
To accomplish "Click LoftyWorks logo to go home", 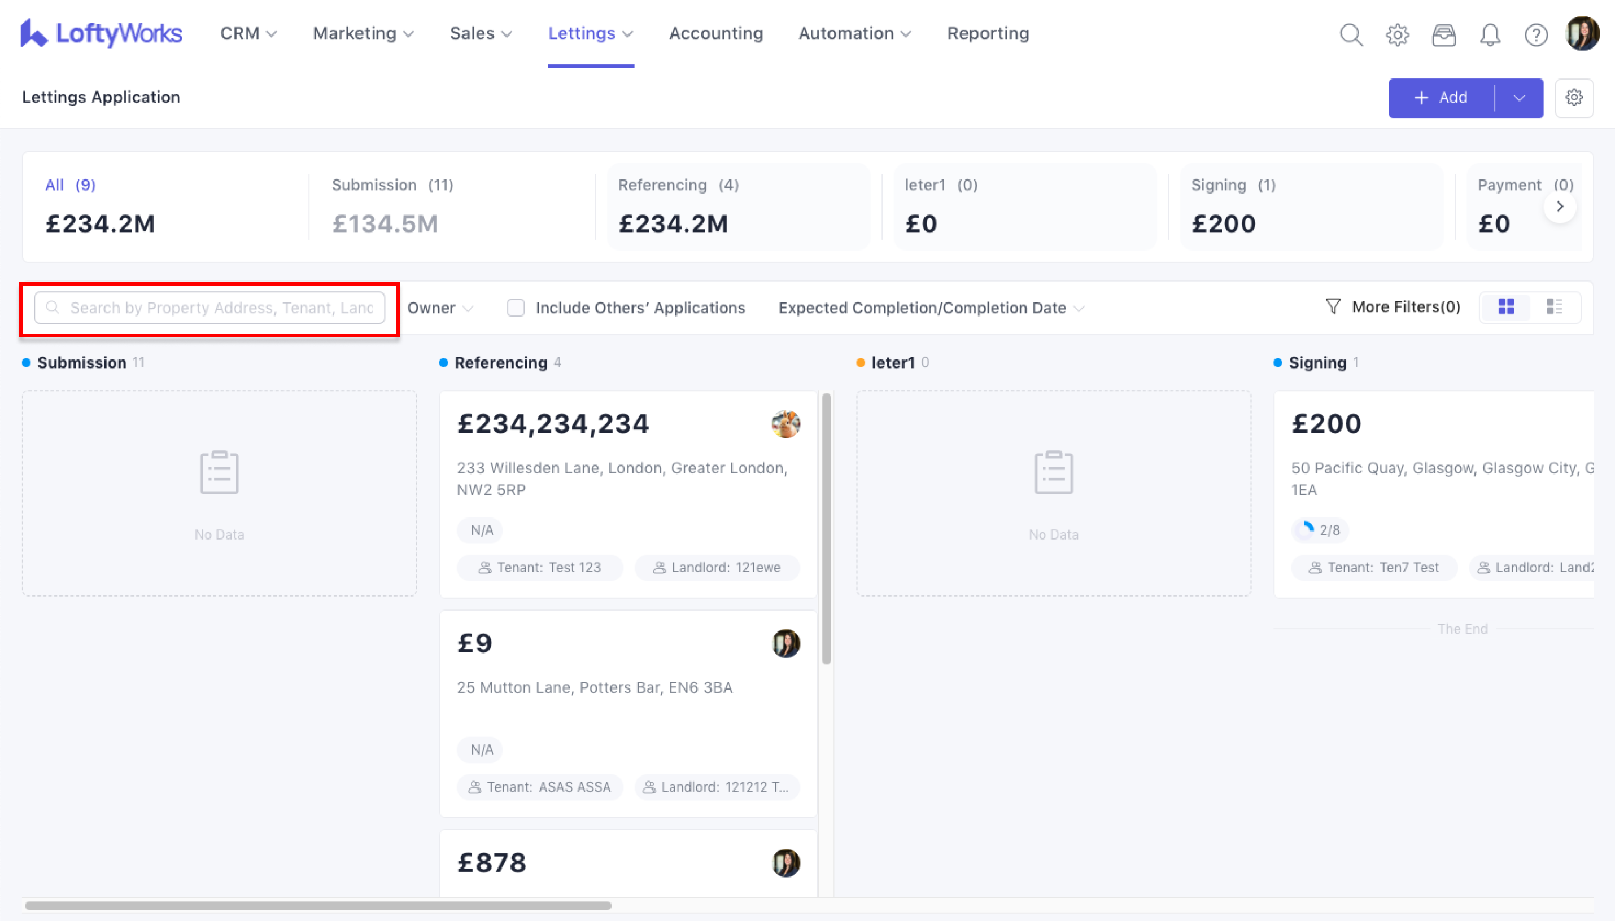I will [101, 33].
